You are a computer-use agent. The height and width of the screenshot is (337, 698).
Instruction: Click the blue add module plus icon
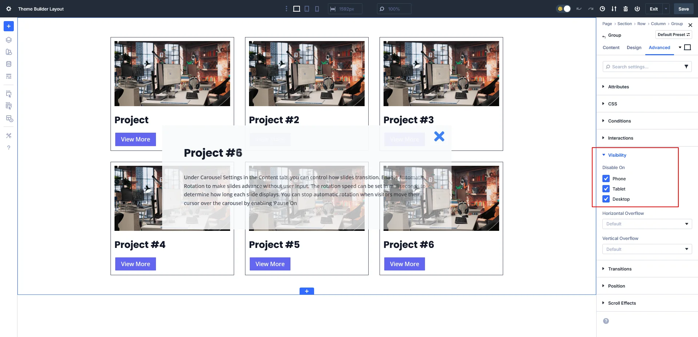tap(9, 26)
